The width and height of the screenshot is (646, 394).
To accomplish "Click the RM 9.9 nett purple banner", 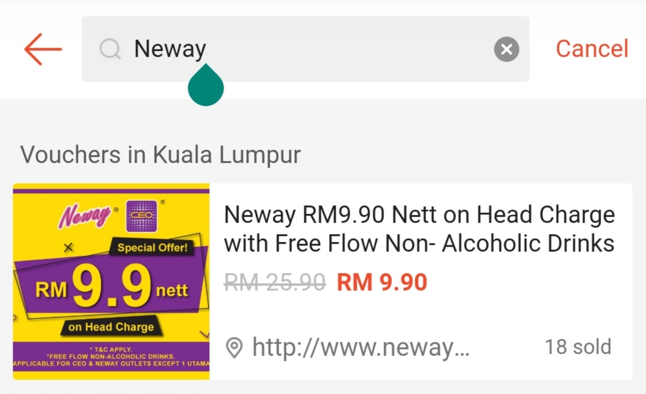I will pos(111,286).
